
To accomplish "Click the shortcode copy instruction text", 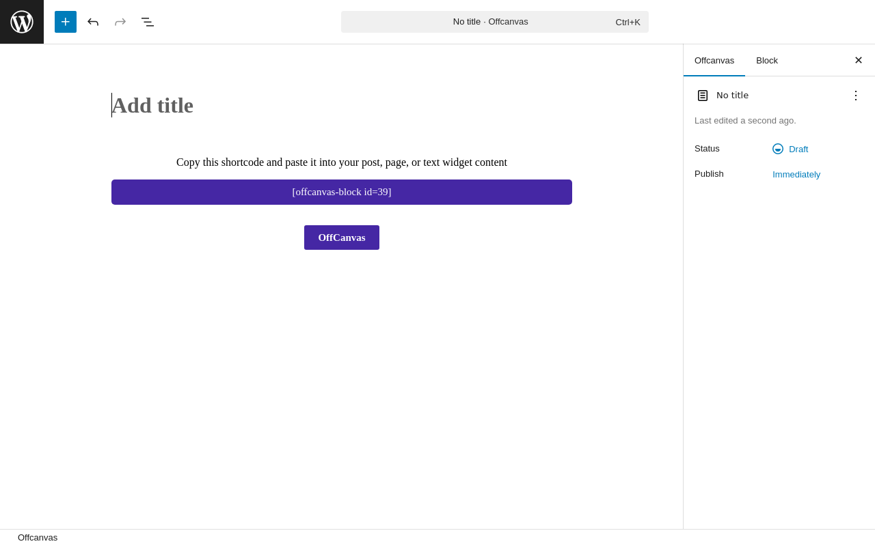I will pyautogui.click(x=342, y=162).
